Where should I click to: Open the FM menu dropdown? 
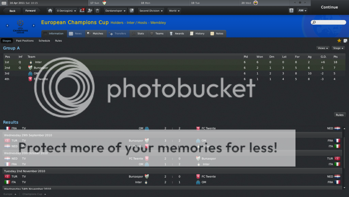(x=302, y=11)
